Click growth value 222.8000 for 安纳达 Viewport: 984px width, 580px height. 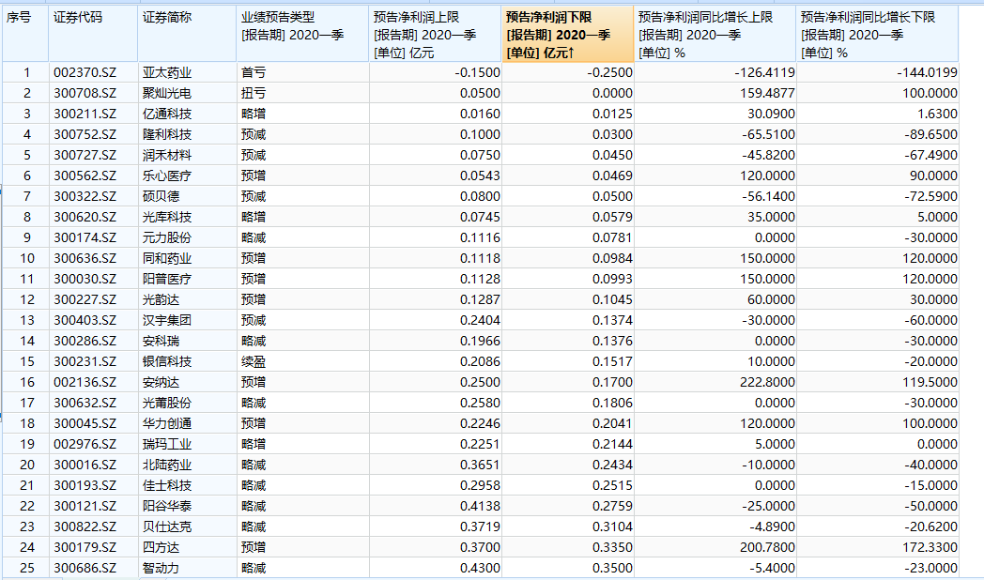coord(767,383)
